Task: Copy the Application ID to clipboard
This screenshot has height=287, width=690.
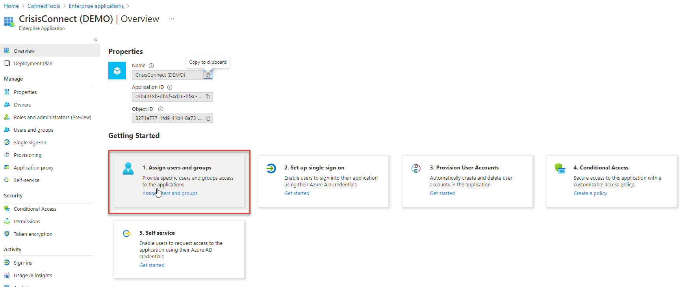Action: tap(208, 97)
